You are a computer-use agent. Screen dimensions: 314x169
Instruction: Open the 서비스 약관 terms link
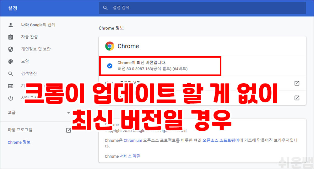tap(130, 156)
